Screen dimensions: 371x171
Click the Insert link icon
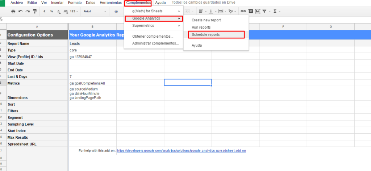tap(243, 11)
